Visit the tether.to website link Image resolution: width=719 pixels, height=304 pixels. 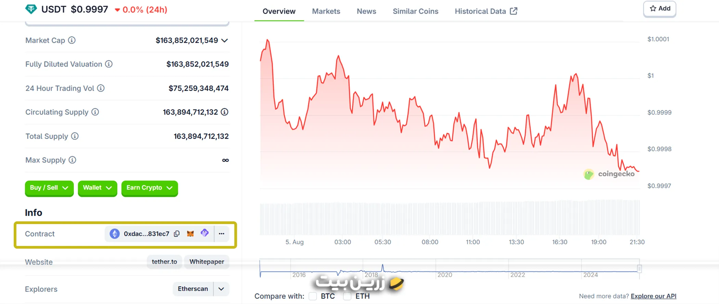[165, 262]
